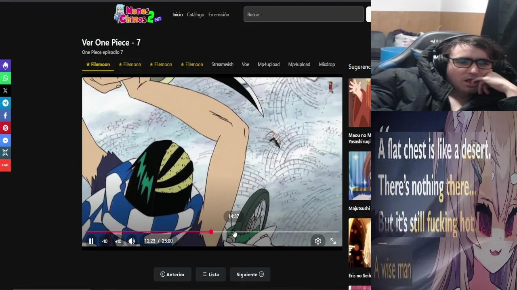This screenshot has width=517, height=290.
Task: Open the Catálogo page
Action: pos(195,14)
